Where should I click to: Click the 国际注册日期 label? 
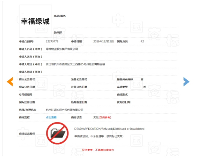pyautogui.click(x=27, y=102)
